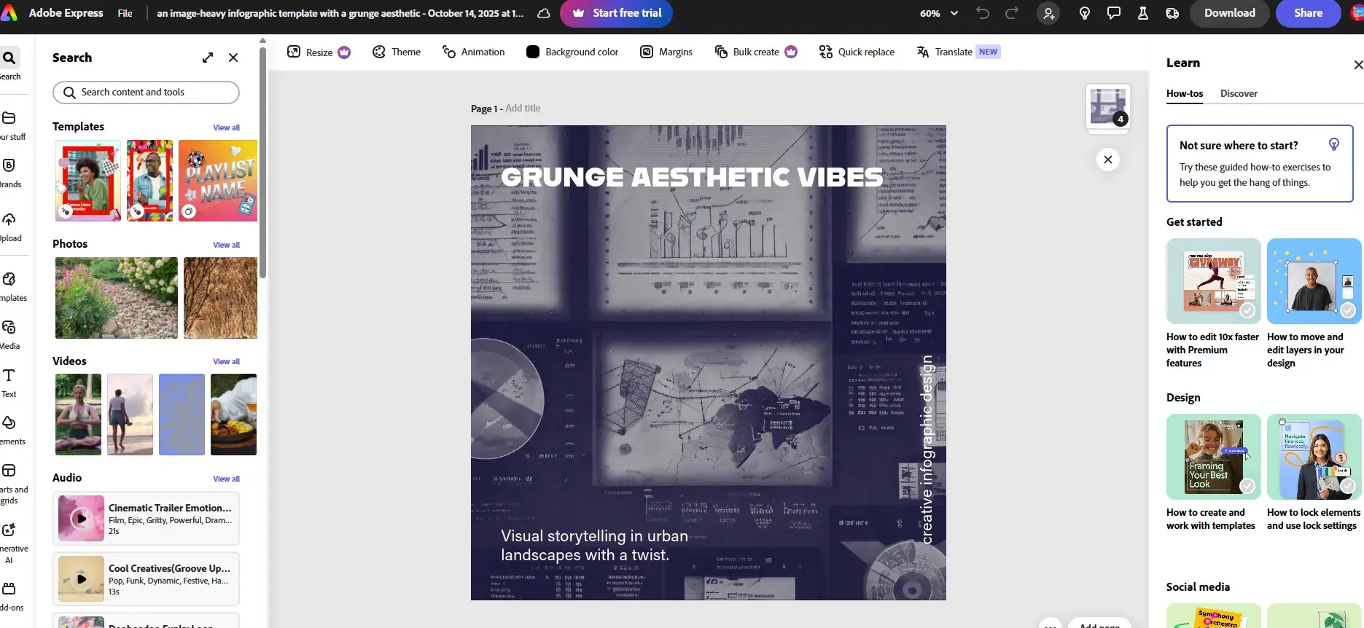The width and height of the screenshot is (1364, 628).
Task: Open the Charts and grids panel
Action: coord(9,484)
